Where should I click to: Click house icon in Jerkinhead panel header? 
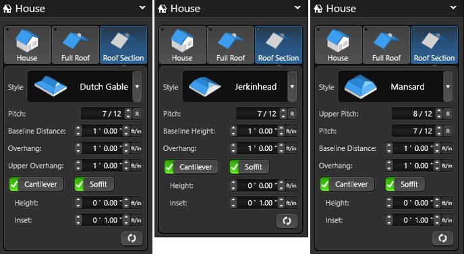(x=162, y=9)
